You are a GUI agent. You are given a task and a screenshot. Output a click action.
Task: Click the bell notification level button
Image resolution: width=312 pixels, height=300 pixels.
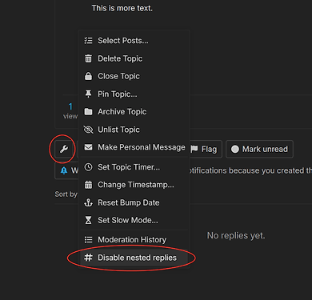click(x=66, y=170)
